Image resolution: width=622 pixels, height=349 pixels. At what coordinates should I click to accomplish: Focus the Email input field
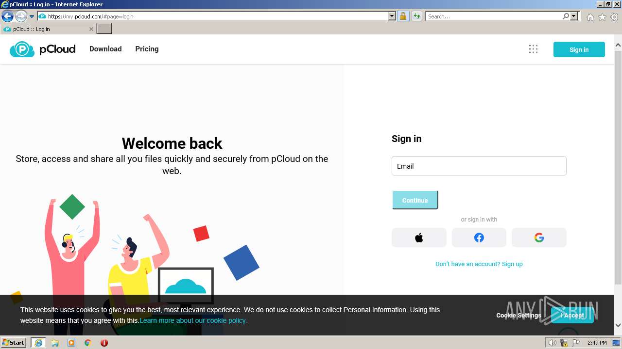coord(479,166)
